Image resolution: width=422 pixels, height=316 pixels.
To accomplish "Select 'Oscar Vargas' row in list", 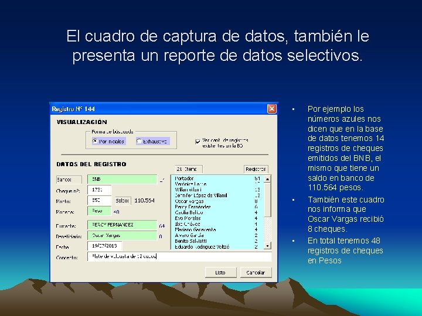I will point(217,201).
